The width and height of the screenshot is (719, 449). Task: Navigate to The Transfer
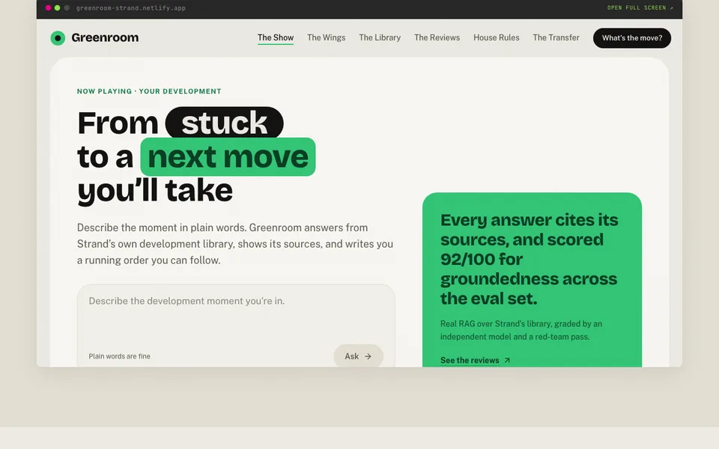(x=556, y=37)
